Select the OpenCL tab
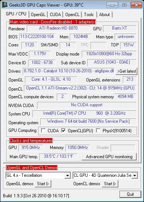144x202 pixels. point(72,15)
